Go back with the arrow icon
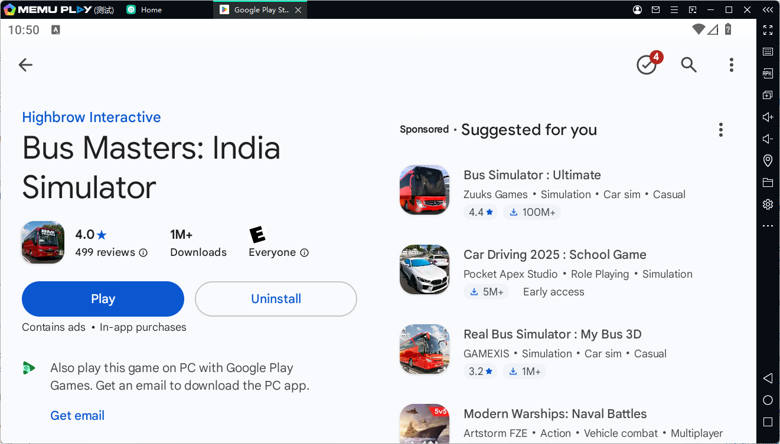This screenshot has width=780, height=444. (x=25, y=65)
